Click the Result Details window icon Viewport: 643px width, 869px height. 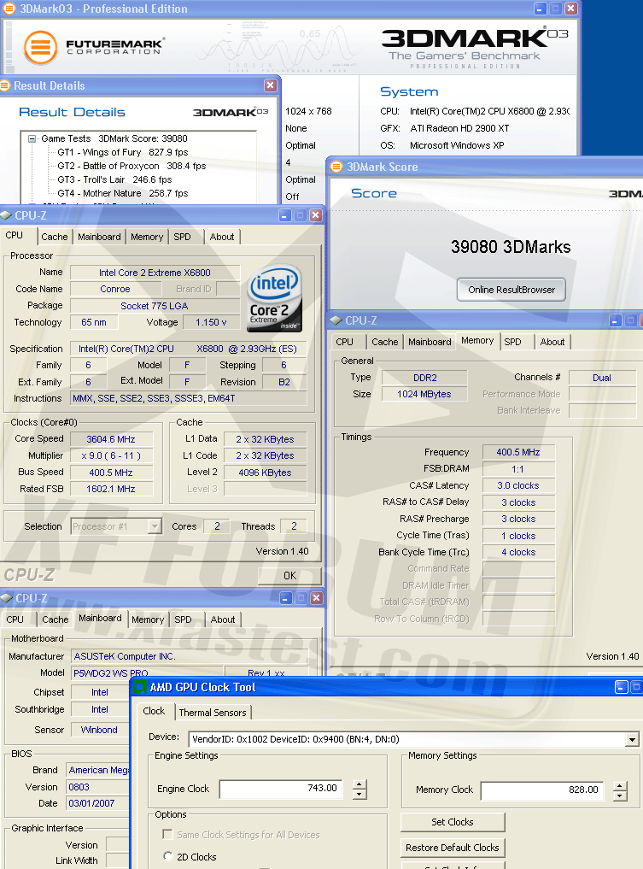pos(5,85)
